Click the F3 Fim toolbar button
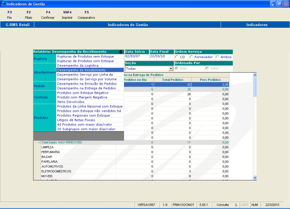This screenshot has width=290, height=209. [9, 15]
